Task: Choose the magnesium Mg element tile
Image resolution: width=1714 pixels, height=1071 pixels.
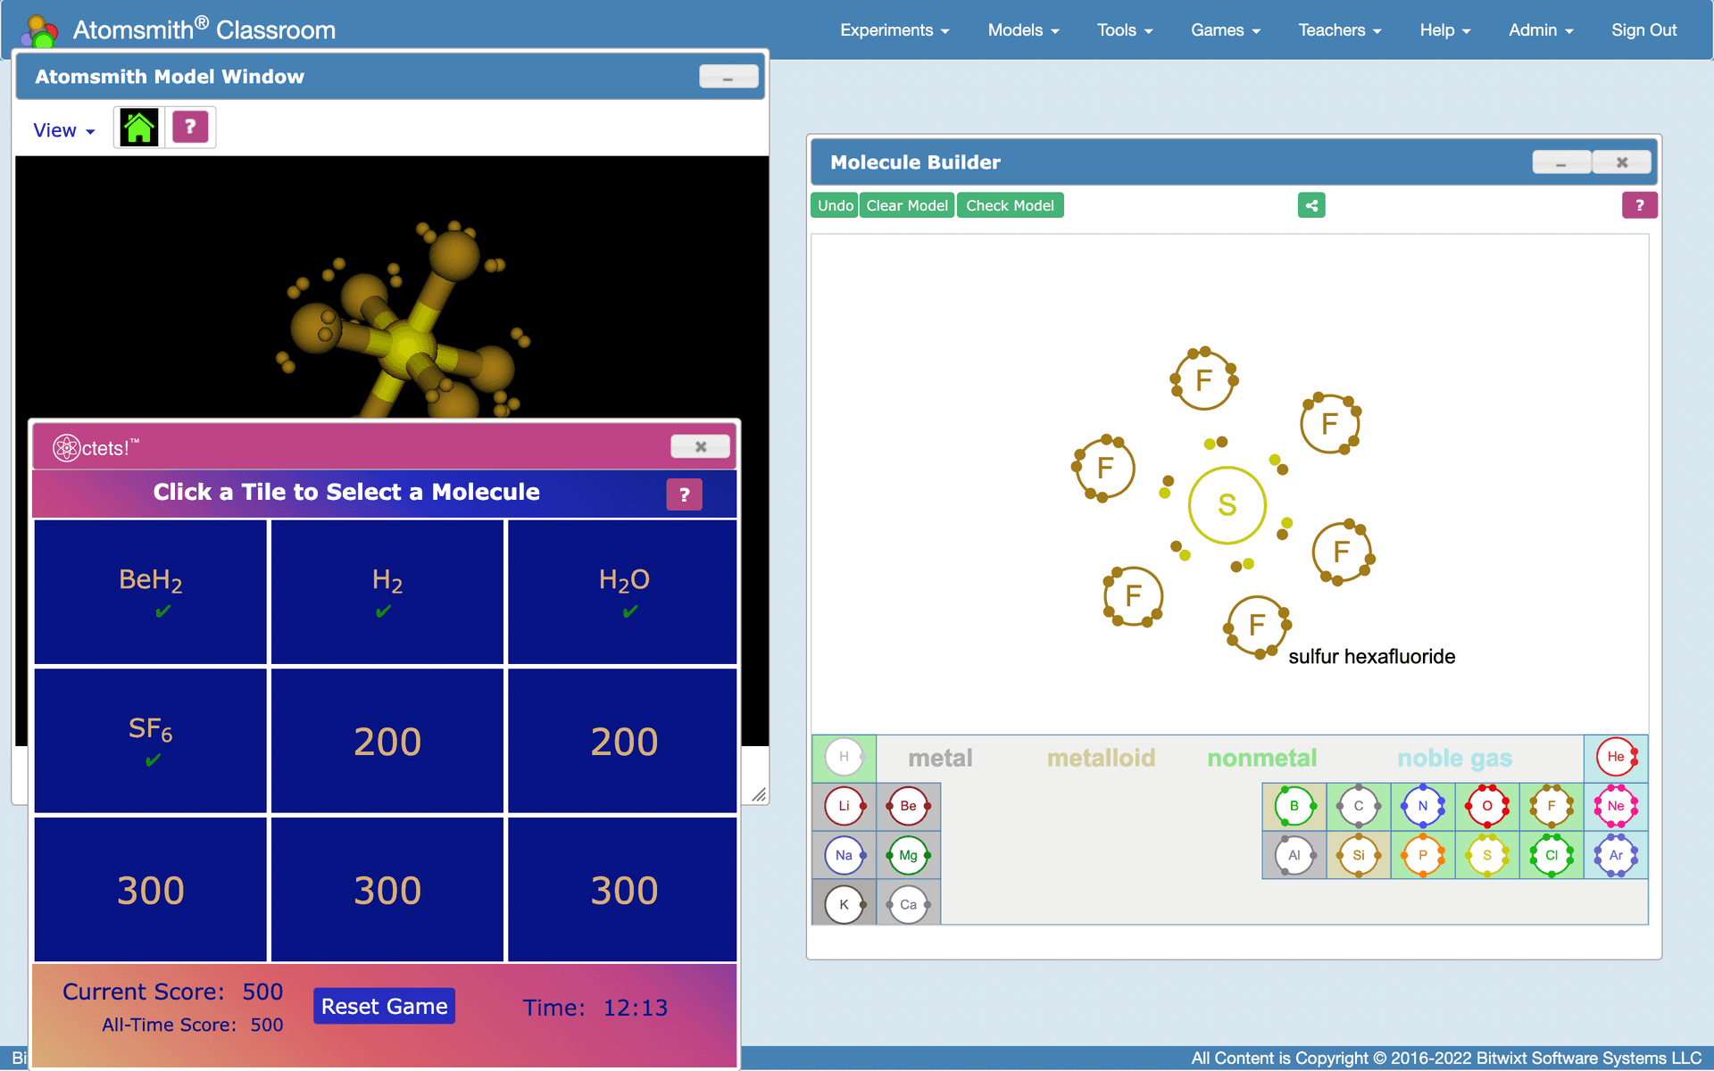Action: [x=908, y=855]
